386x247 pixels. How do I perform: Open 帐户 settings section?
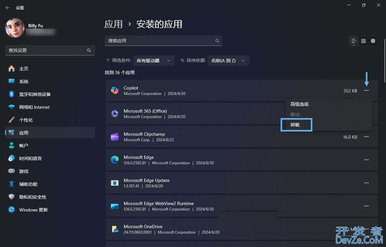tap(50, 146)
